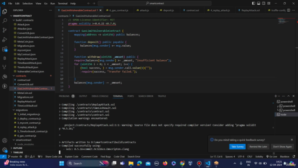Viewport: 298px width, 168px height.
Task: Open the File menu
Action: pos(10,3)
